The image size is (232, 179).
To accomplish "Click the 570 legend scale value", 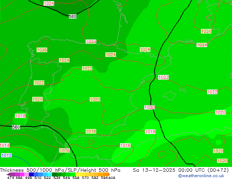I will pyautogui.click(x=85, y=178).
